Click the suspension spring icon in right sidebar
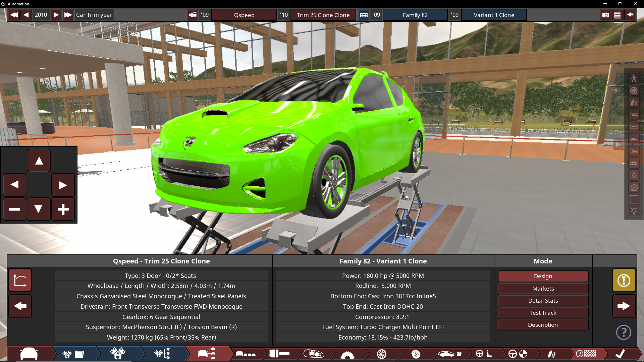 coord(634,103)
